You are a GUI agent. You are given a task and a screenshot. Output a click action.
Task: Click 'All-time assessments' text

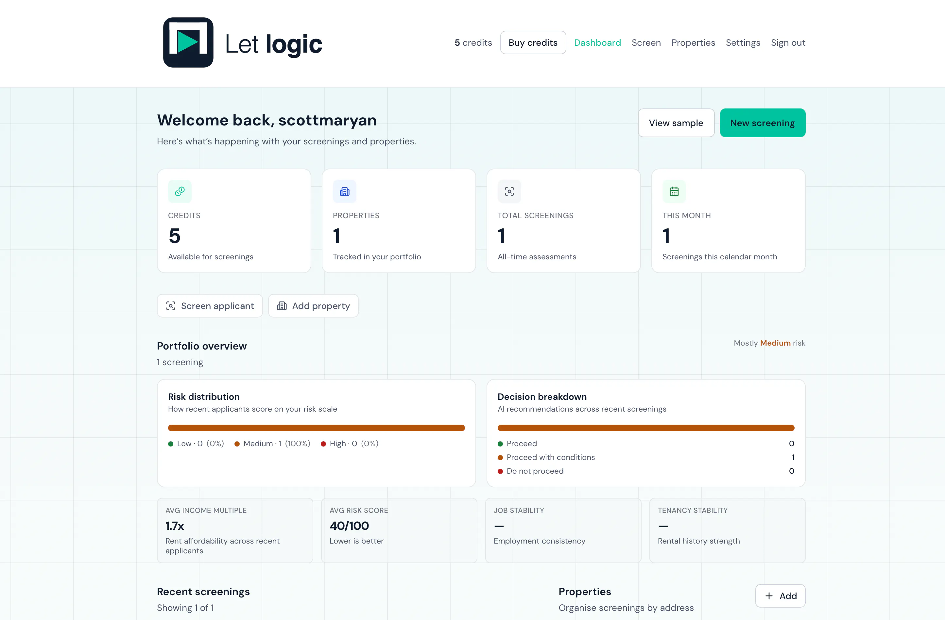[x=536, y=257]
